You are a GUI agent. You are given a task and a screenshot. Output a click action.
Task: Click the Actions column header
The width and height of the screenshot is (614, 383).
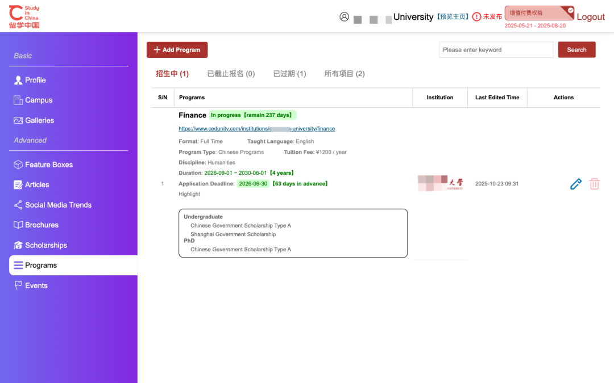(x=563, y=98)
